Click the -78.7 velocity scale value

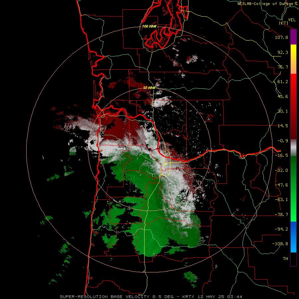coord(281,215)
